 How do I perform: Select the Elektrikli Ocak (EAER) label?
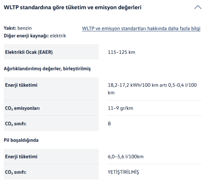29,52
